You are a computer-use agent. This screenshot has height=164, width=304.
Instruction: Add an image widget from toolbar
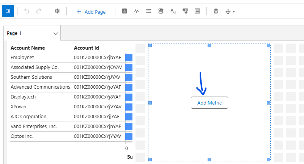pos(185,11)
